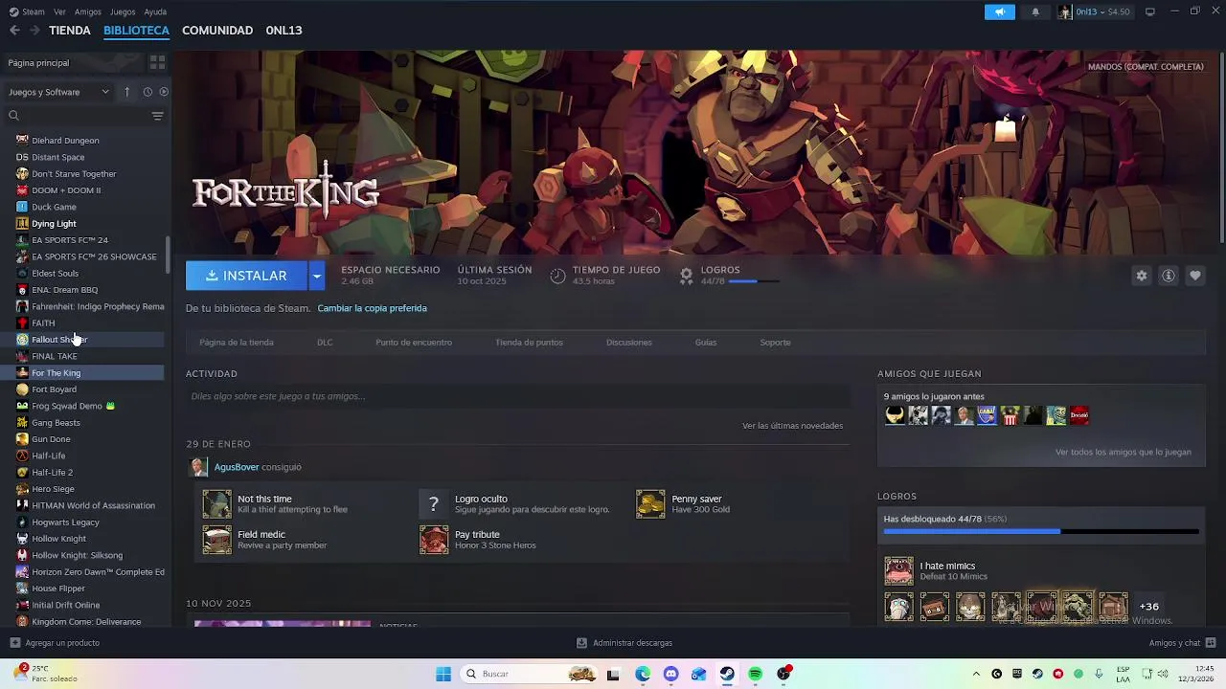Click Ver todos los amigos lo juegan
Screen dimensions: 1226x689
[1123, 453]
